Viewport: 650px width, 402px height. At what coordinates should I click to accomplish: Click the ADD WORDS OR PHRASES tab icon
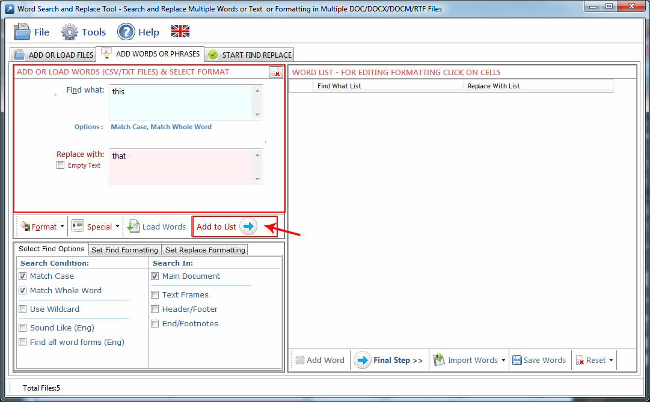click(x=106, y=53)
